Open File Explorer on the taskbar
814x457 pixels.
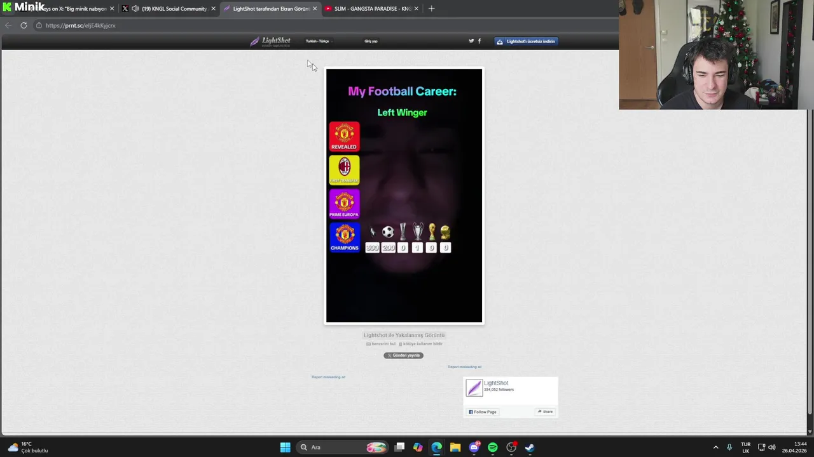click(x=455, y=447)
